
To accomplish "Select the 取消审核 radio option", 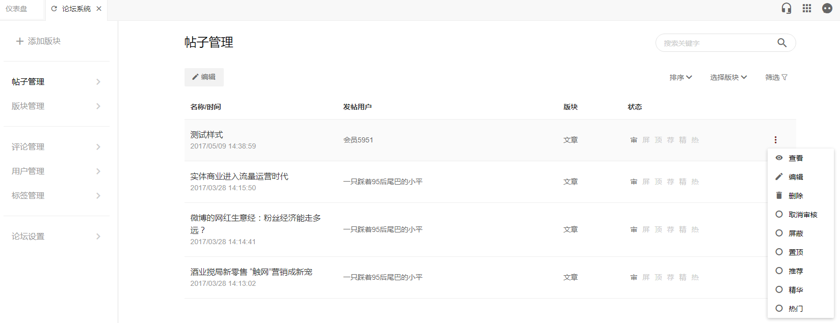I will [779, 215].
